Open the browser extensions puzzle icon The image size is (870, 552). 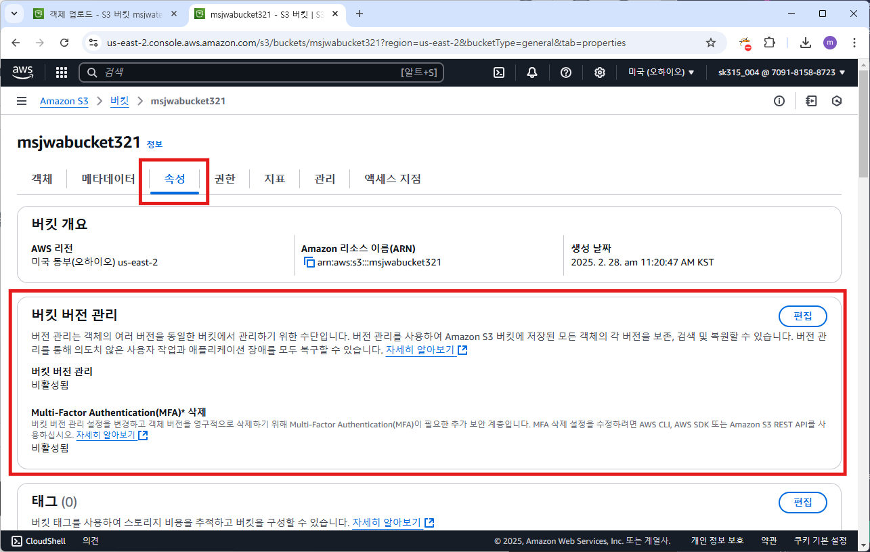(769, 43)
